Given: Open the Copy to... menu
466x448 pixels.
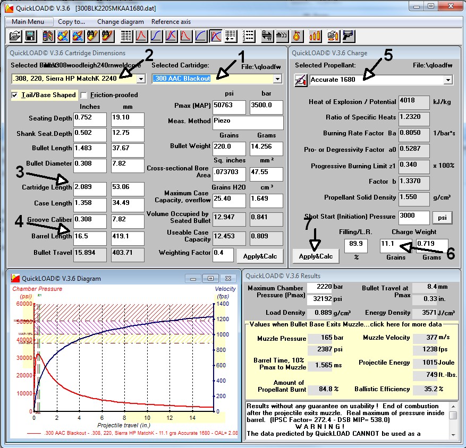Looking at the screenshot, I should click(x=71, y=22).
